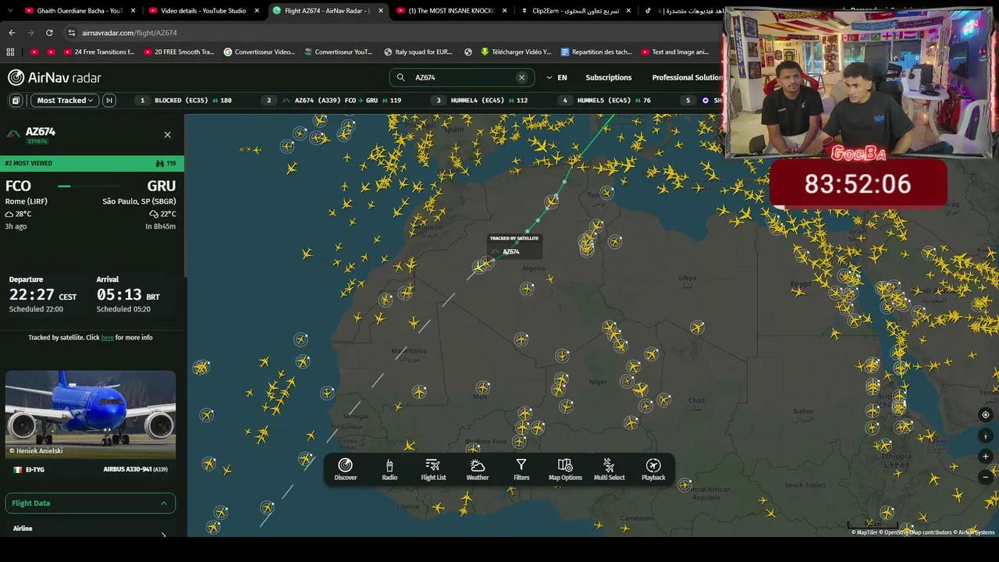Open Professional Solutions menu item

coord(688,77)
